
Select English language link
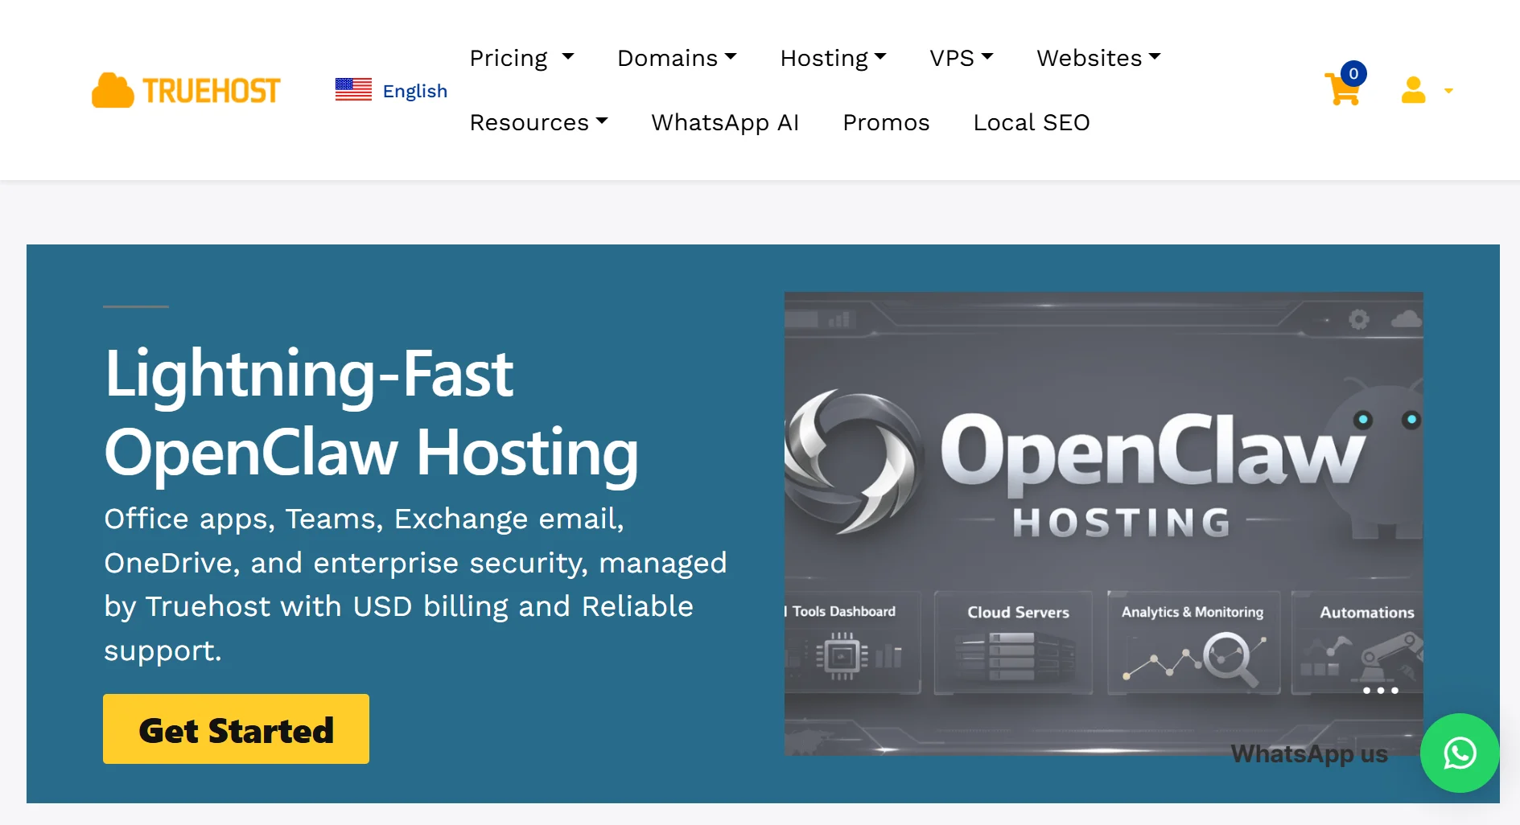pos(414,91)
